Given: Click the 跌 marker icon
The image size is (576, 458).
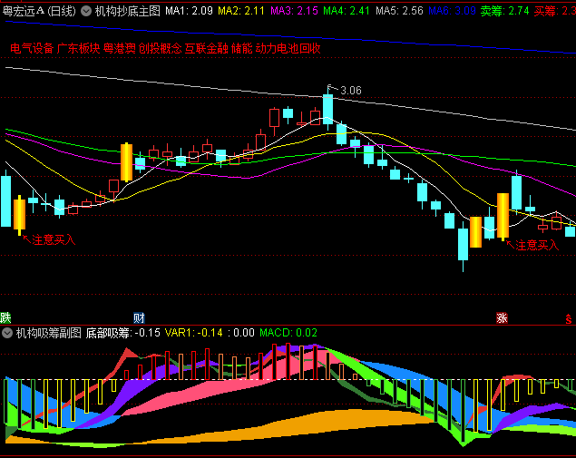Looking at the screenshot, I should [5, 317].
